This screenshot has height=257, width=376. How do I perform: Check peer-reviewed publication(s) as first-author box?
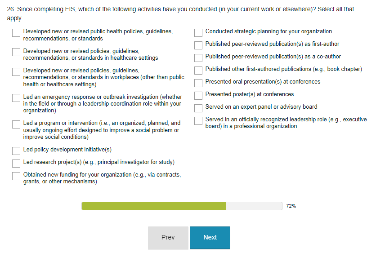click(198, 45)
